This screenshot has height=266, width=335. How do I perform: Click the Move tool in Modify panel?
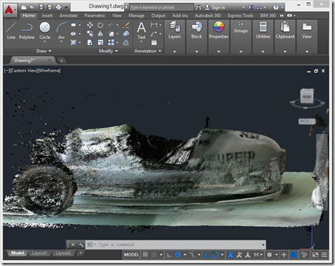(x=90, y=25)
